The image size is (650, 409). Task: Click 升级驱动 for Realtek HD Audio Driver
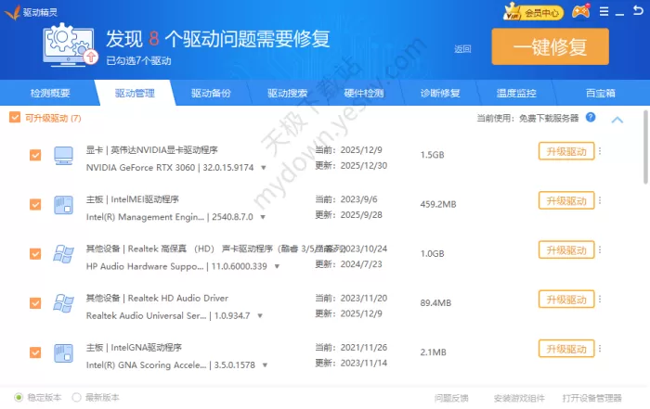pyautogui.click(x=566, y=299)
